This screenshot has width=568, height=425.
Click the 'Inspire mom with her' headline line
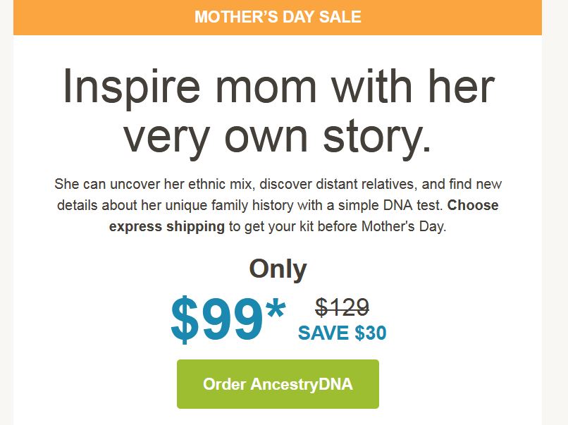click(x=278, y=87)
